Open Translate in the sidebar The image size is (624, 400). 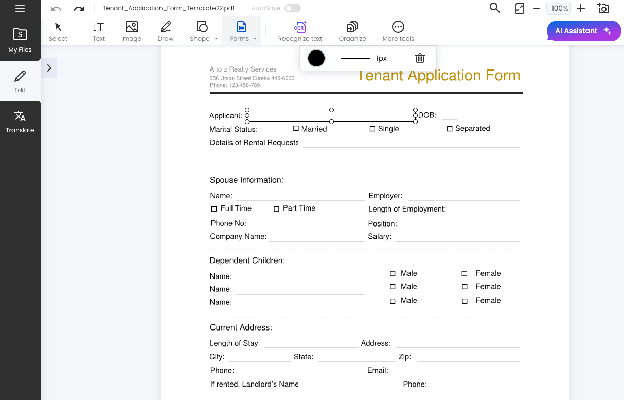tap(20, 121)
